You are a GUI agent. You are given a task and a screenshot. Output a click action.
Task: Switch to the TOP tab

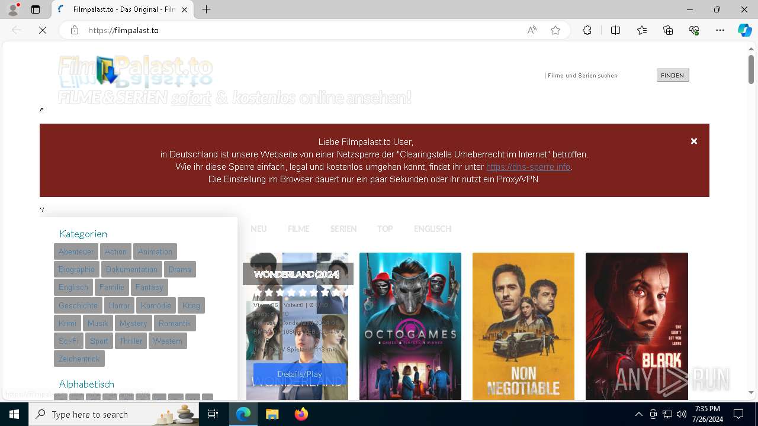coord(385,229)
